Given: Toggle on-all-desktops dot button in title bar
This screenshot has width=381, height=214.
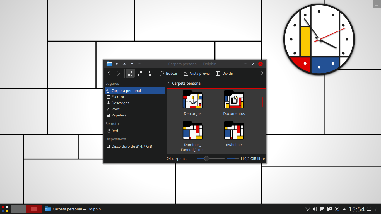Looking at the screenshot, I should point(117,64).
